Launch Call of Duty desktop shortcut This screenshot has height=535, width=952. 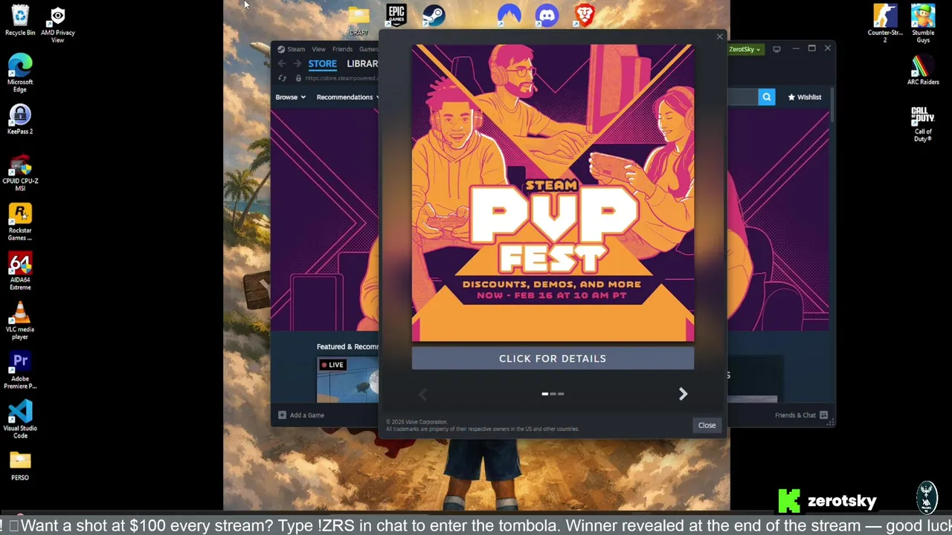pos(923,123)
